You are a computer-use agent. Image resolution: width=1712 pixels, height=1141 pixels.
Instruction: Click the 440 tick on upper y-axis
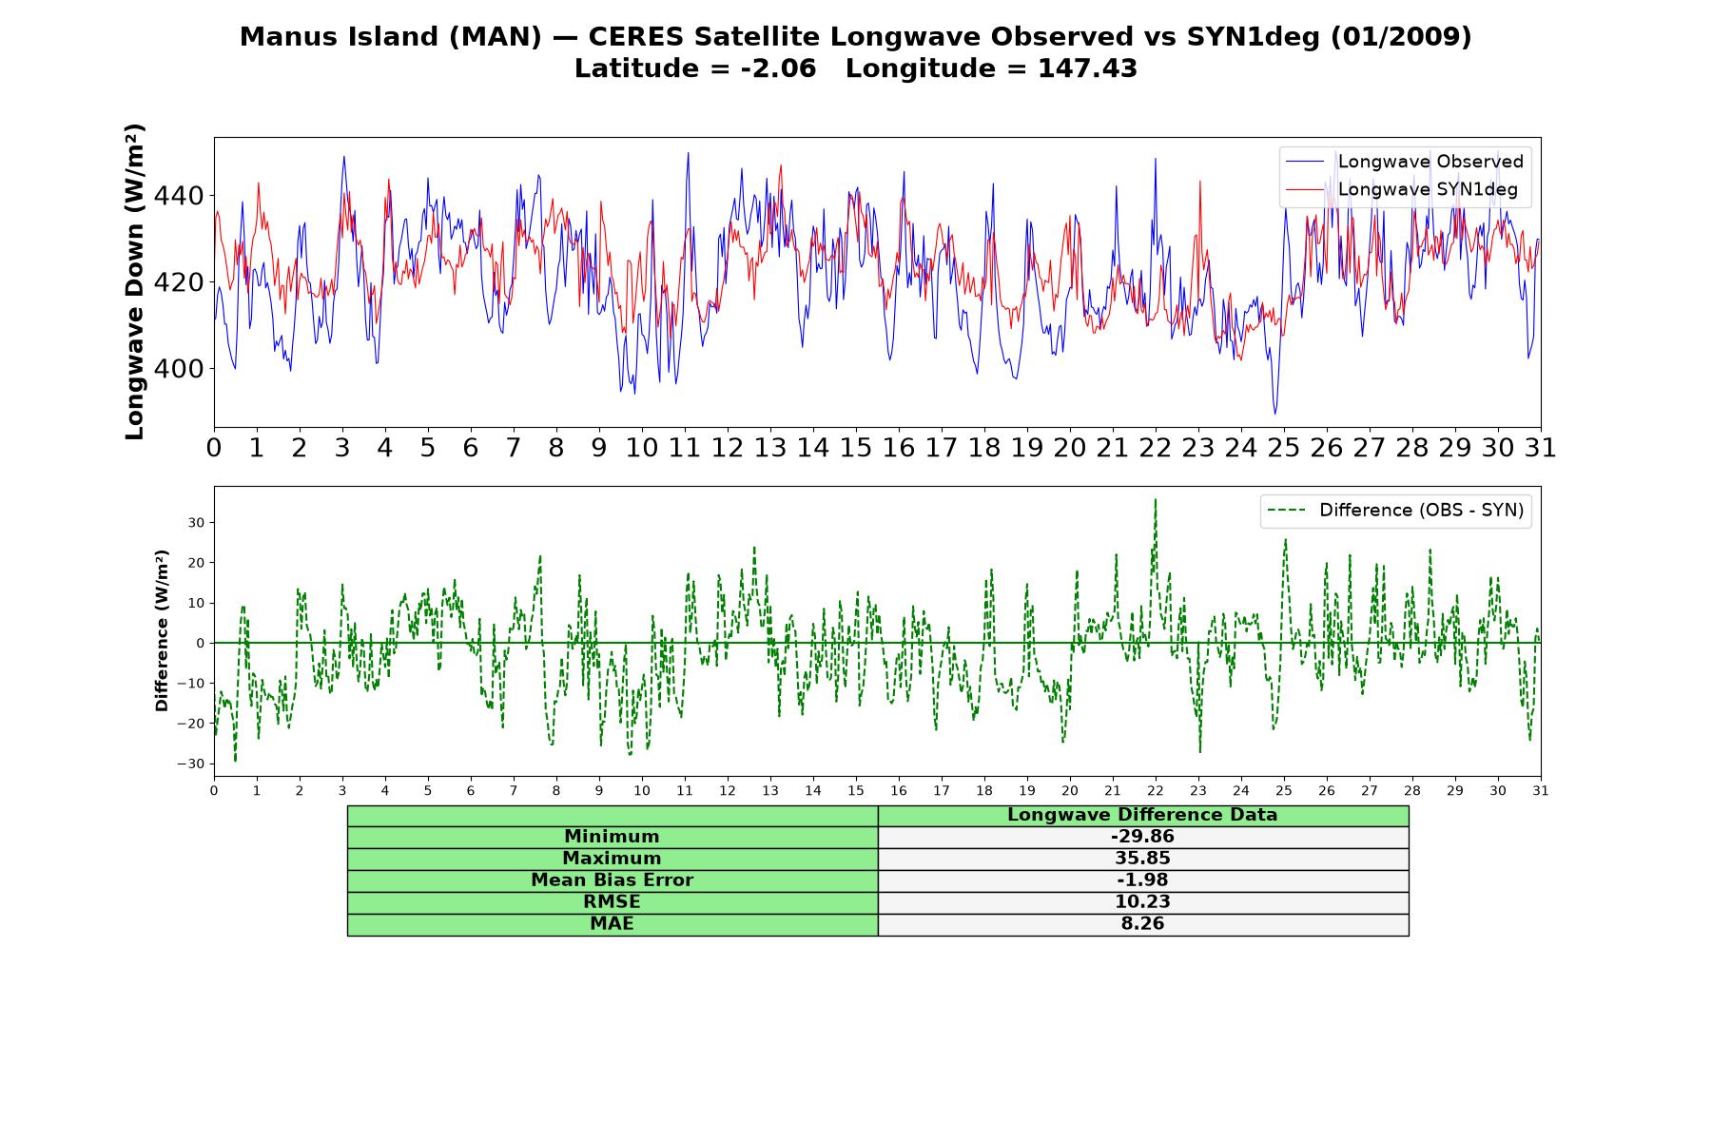pyautogui.click(x=179, y=196)
